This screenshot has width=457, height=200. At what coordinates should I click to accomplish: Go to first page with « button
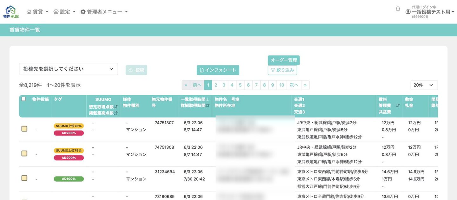point(186,85)
